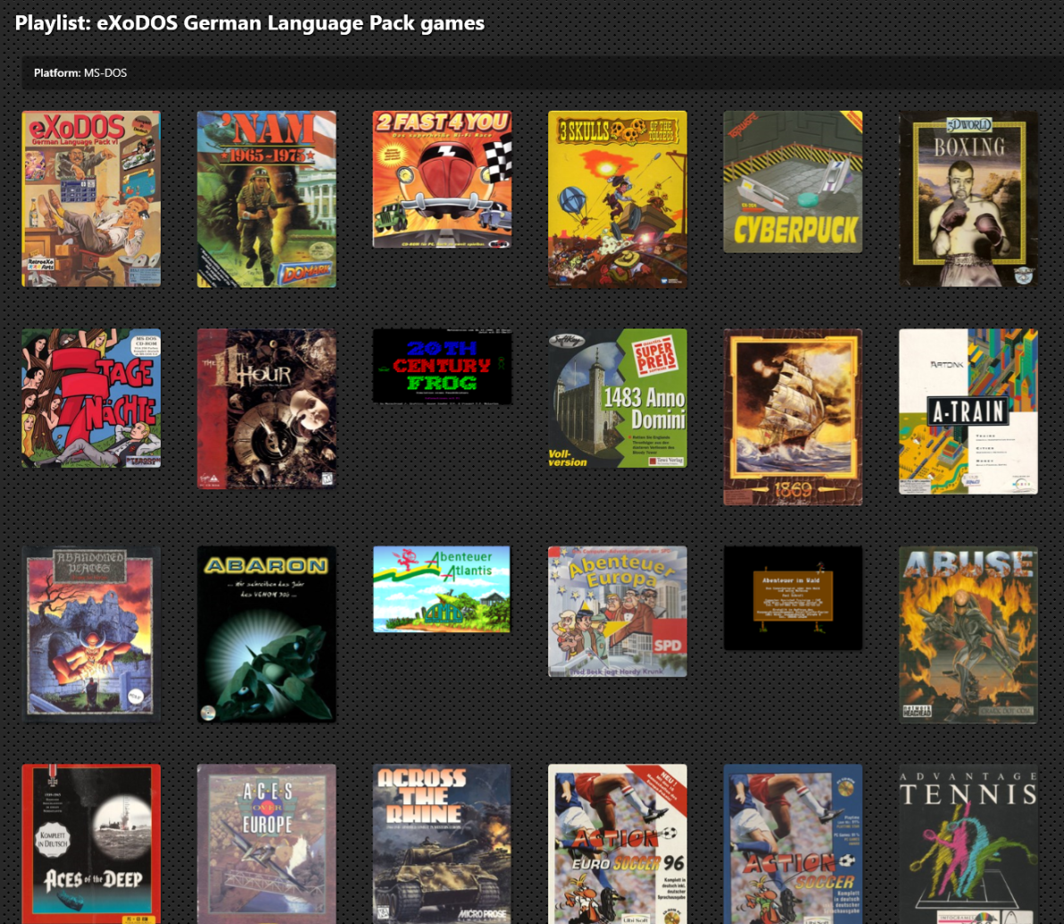Click the 3 Skulls of the Toltecs cover

click(618, 200)
